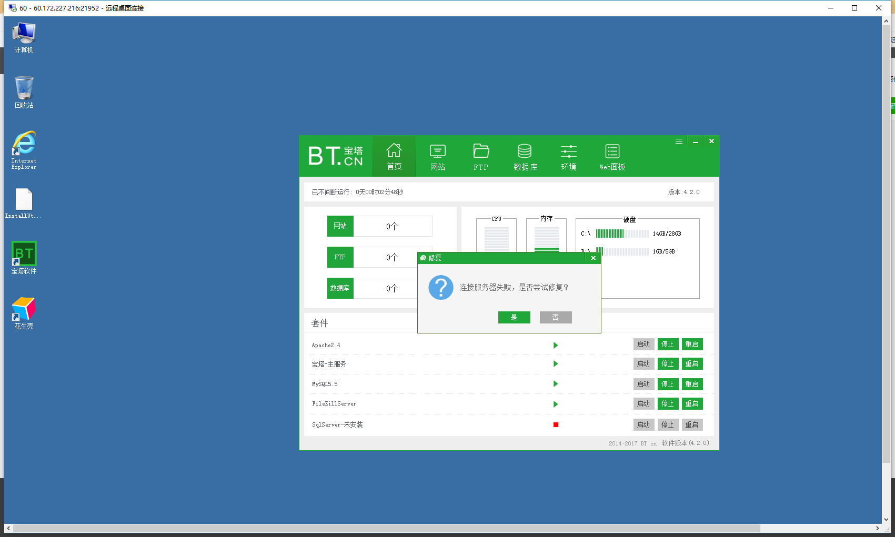Click 停止 for SqlServer-未安装
The image size is (895, 537).
pos(668,424)
